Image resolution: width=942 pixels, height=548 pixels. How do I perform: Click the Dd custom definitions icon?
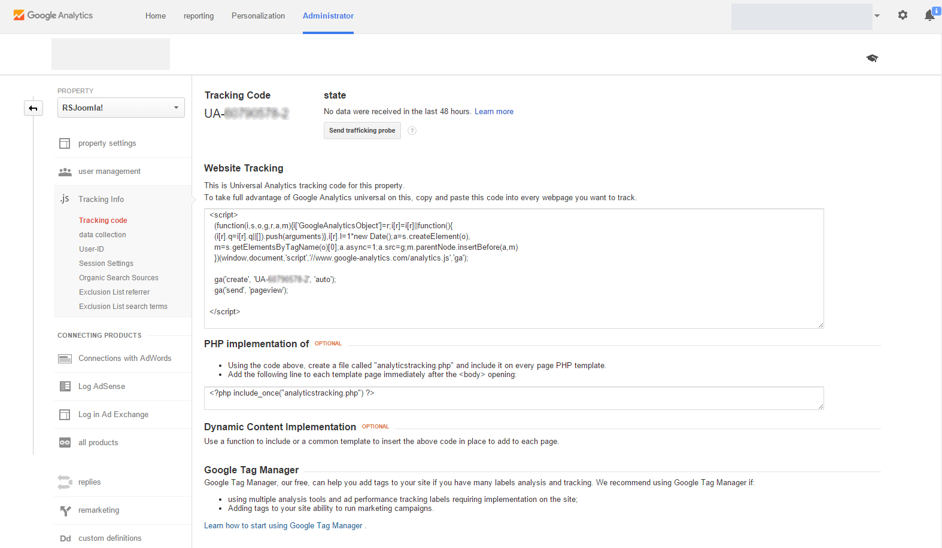pyautogui.click(x=65, y=538)
